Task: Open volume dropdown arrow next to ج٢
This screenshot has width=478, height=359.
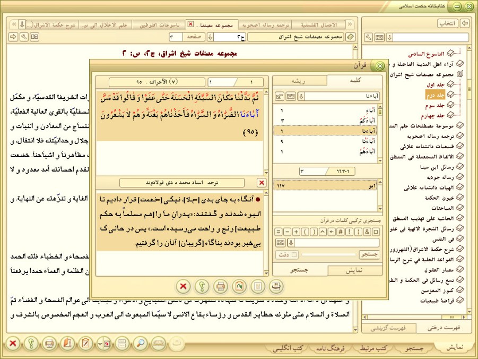Action: coord(210,37)
